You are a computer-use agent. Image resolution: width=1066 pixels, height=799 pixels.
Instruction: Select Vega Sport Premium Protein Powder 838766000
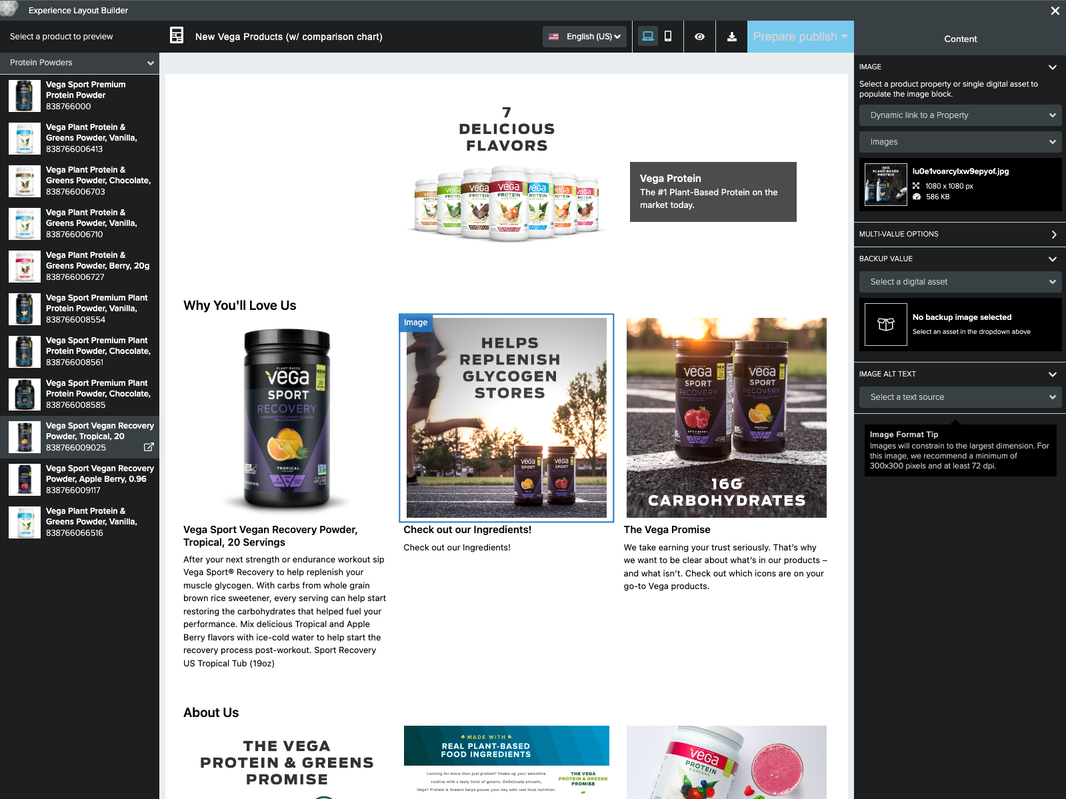point(80,95)
